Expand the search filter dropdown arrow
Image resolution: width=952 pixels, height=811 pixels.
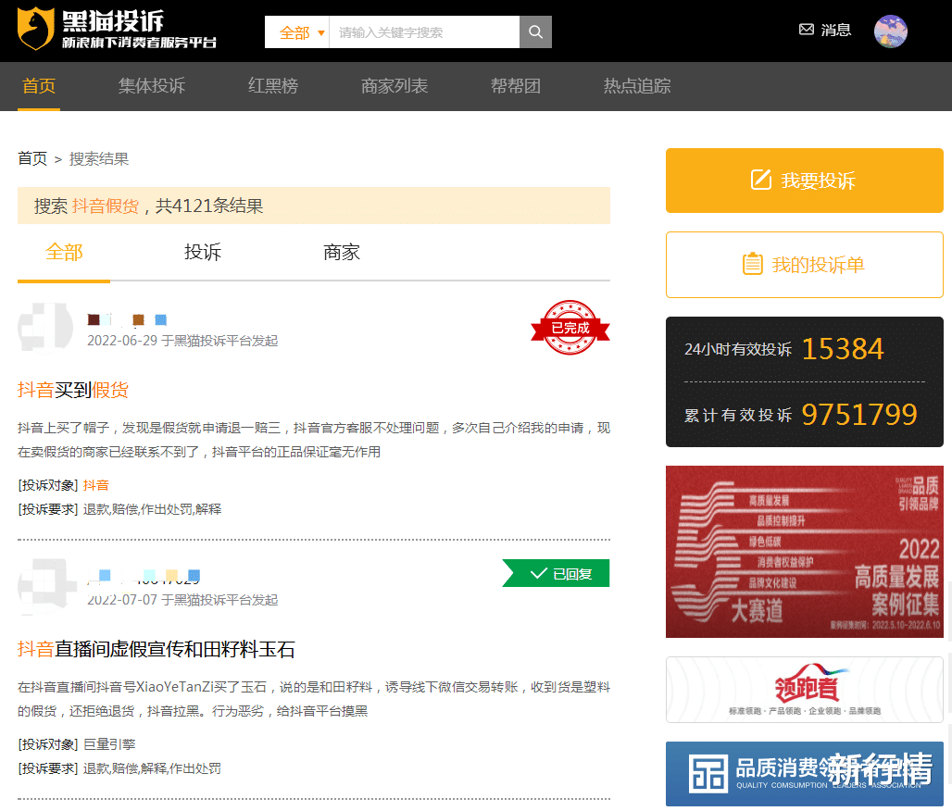pyautogui.click(x=320, y=31)
